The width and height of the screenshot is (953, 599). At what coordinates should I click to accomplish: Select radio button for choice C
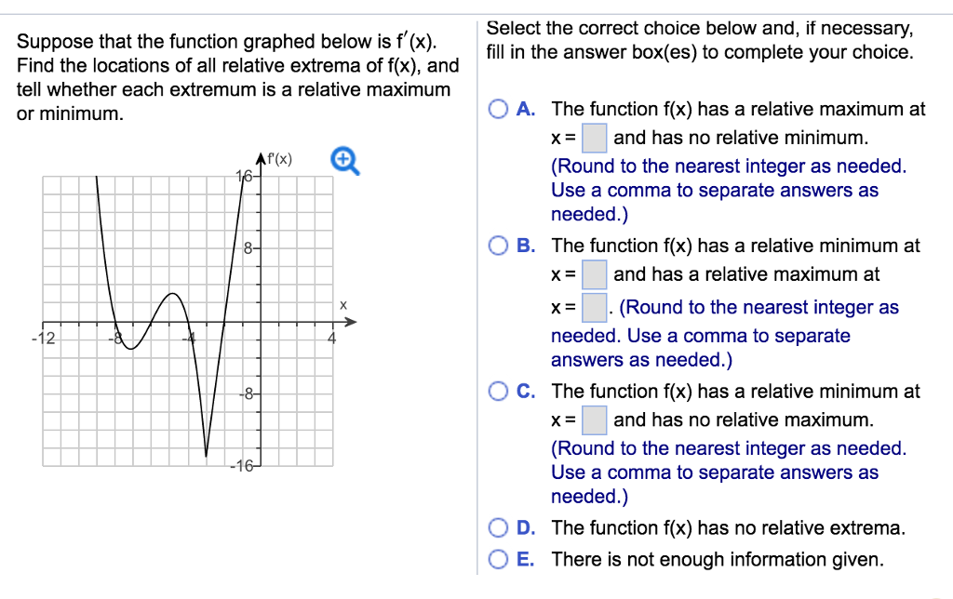[498, 392]
